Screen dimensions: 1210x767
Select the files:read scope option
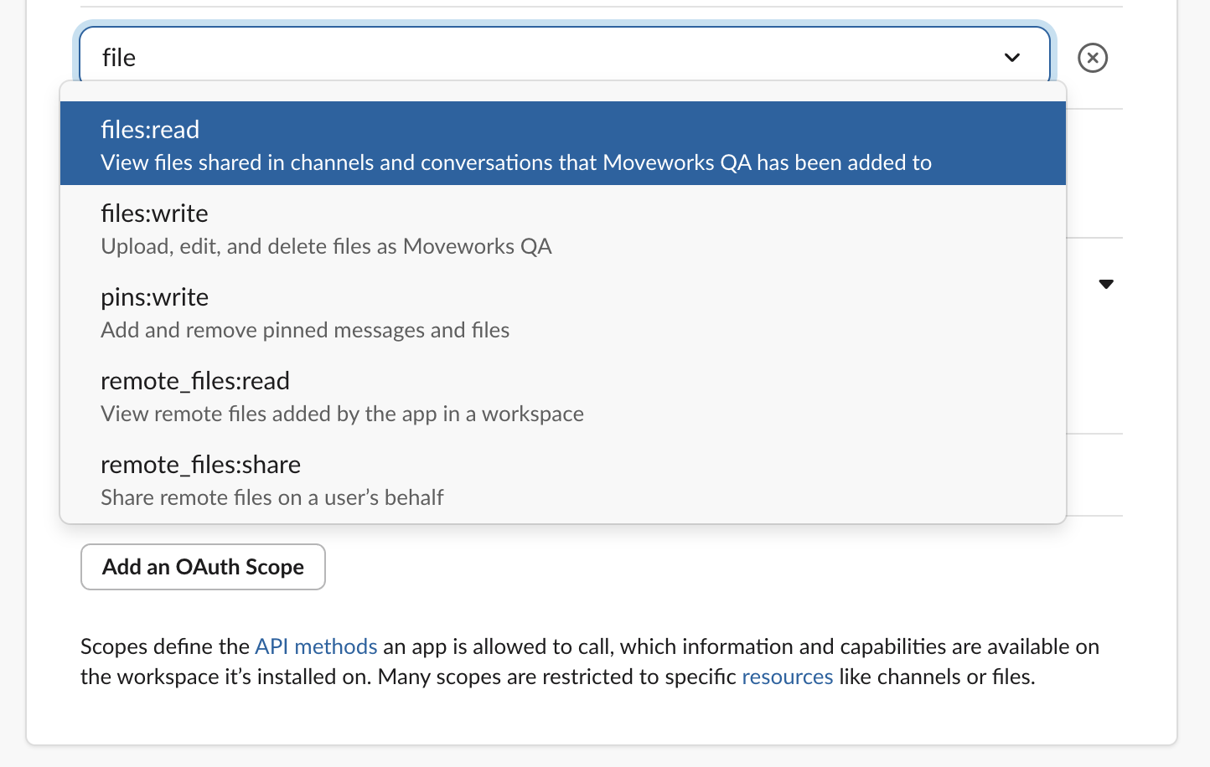[x=563, y=143]
